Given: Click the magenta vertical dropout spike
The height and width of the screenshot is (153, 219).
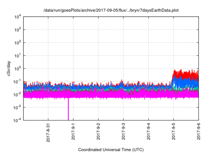Looking at the screenshot, I should (x=68, y=109).
